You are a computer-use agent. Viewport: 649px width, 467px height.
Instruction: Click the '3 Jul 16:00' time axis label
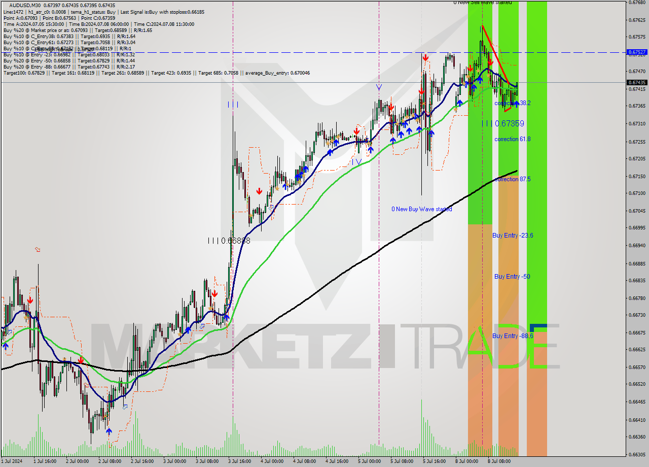[239, 461]
